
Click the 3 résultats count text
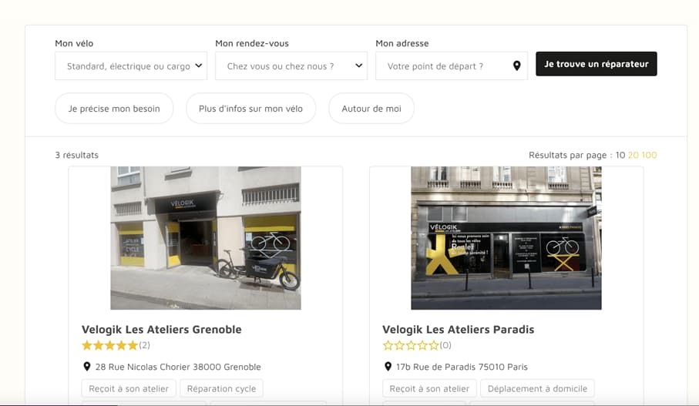pyautogui.click(x=76, y=155)
